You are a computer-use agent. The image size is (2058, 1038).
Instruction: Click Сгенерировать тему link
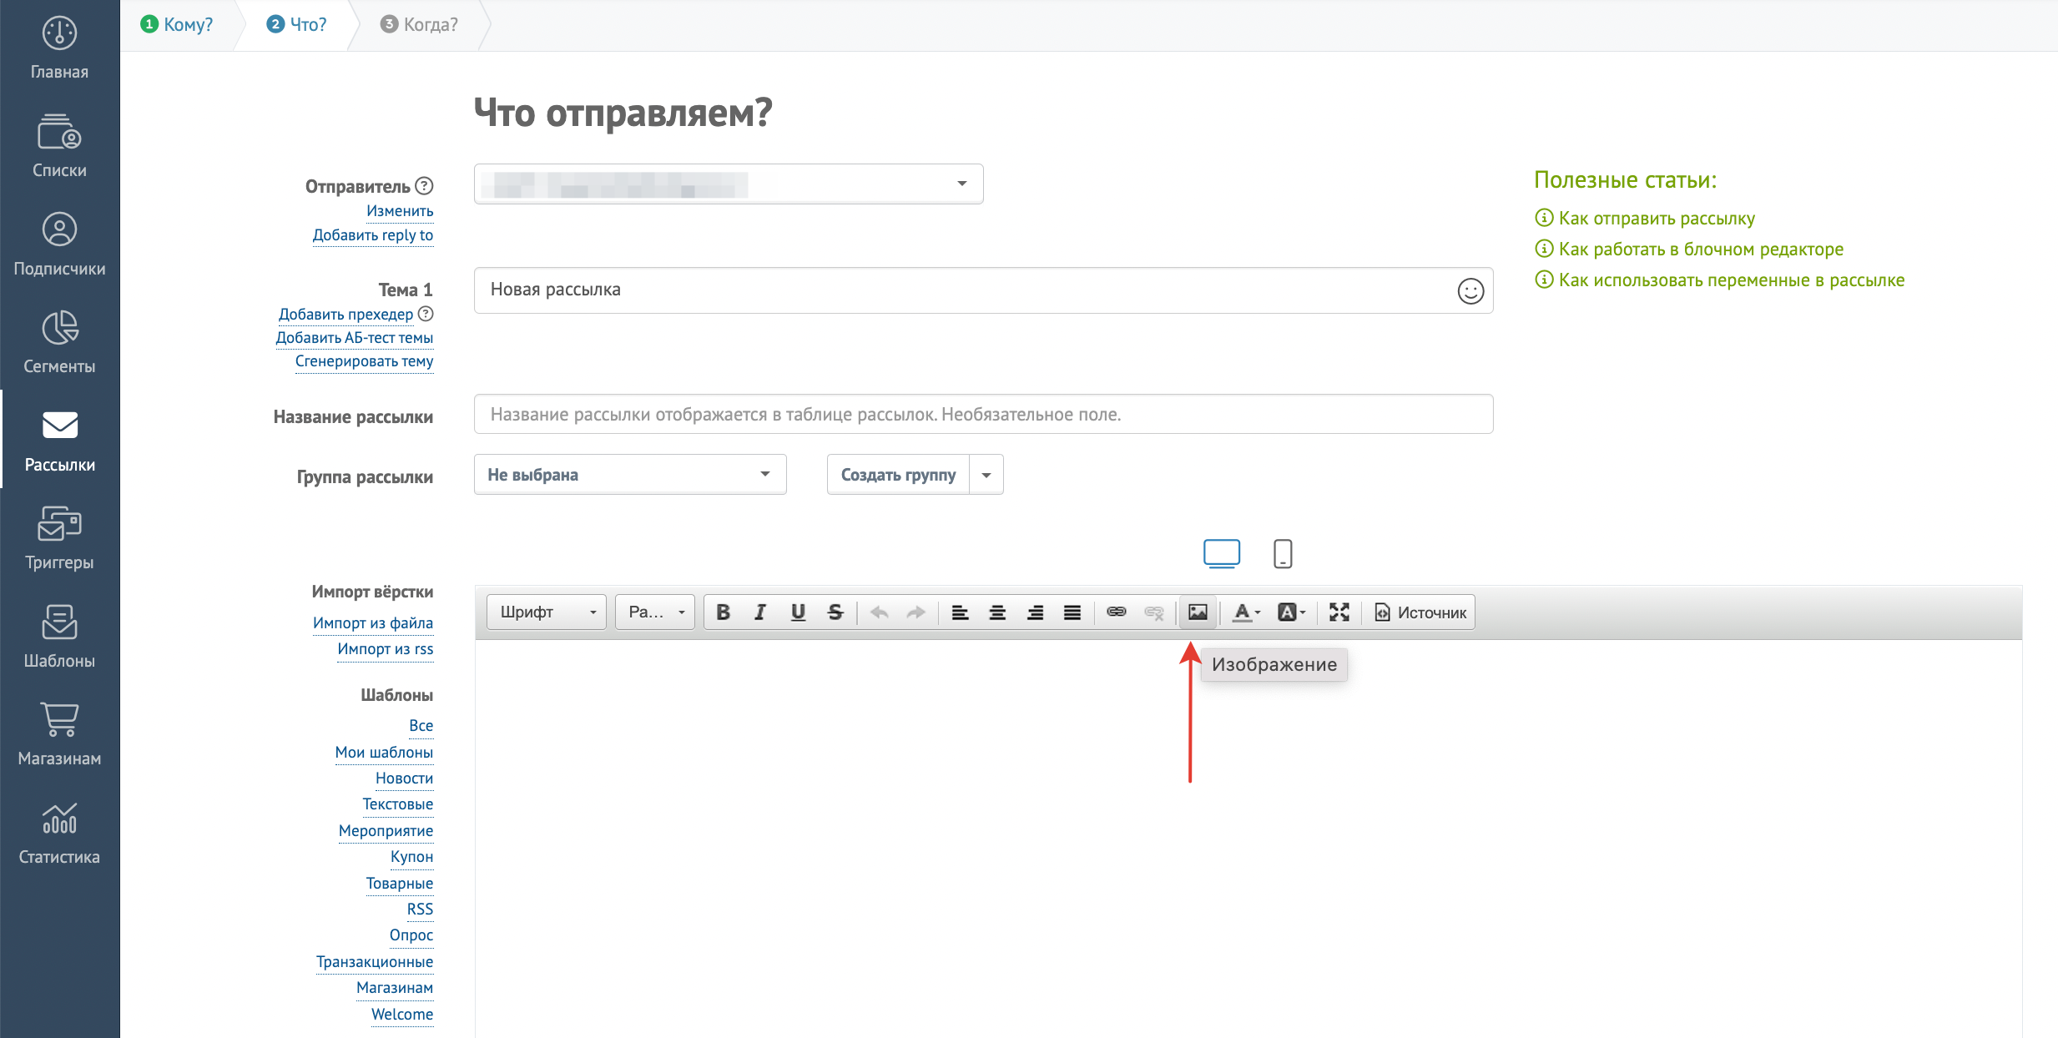[x=364, y=361]
